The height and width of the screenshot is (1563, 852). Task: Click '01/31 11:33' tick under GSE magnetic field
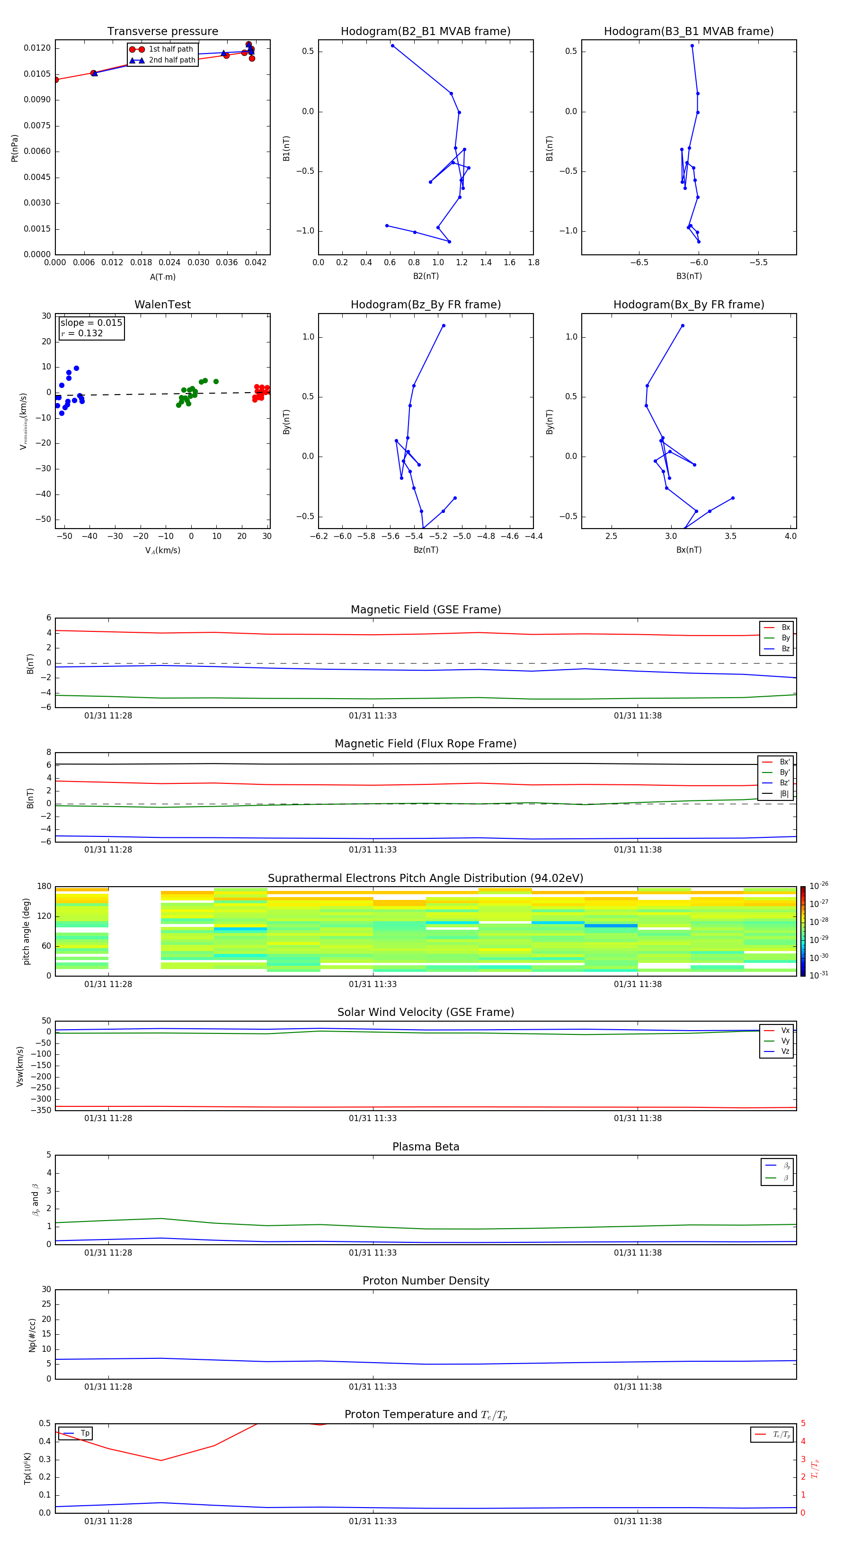(x=373, y=716)
